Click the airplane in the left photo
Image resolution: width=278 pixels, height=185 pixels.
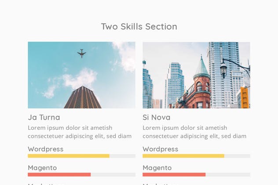(81, 54)
